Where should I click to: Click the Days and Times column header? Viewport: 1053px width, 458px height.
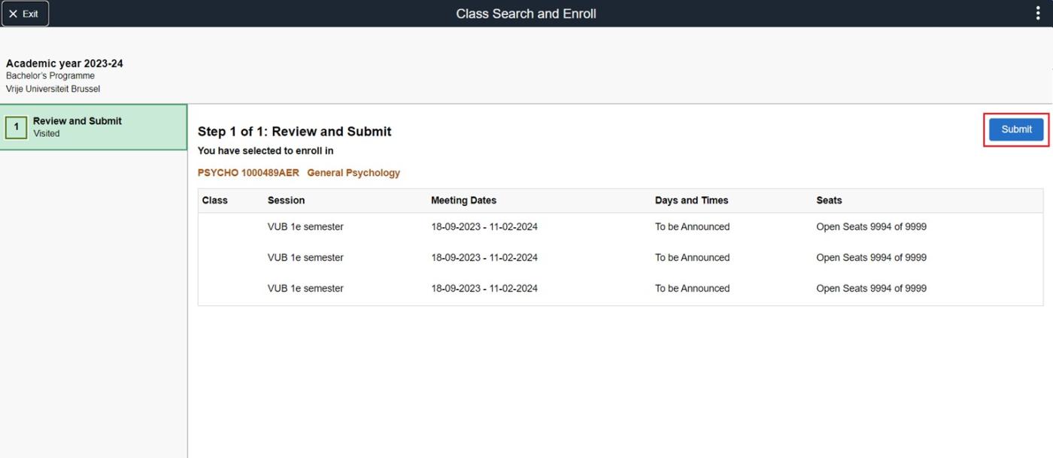click(691, 200)
